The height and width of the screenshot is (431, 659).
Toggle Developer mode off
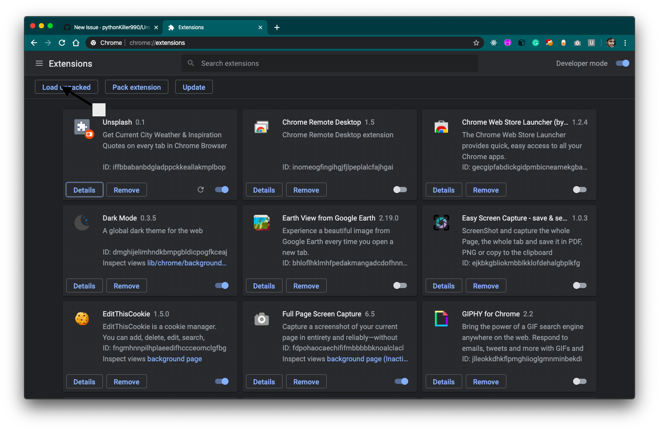click(x=622, y=63)
